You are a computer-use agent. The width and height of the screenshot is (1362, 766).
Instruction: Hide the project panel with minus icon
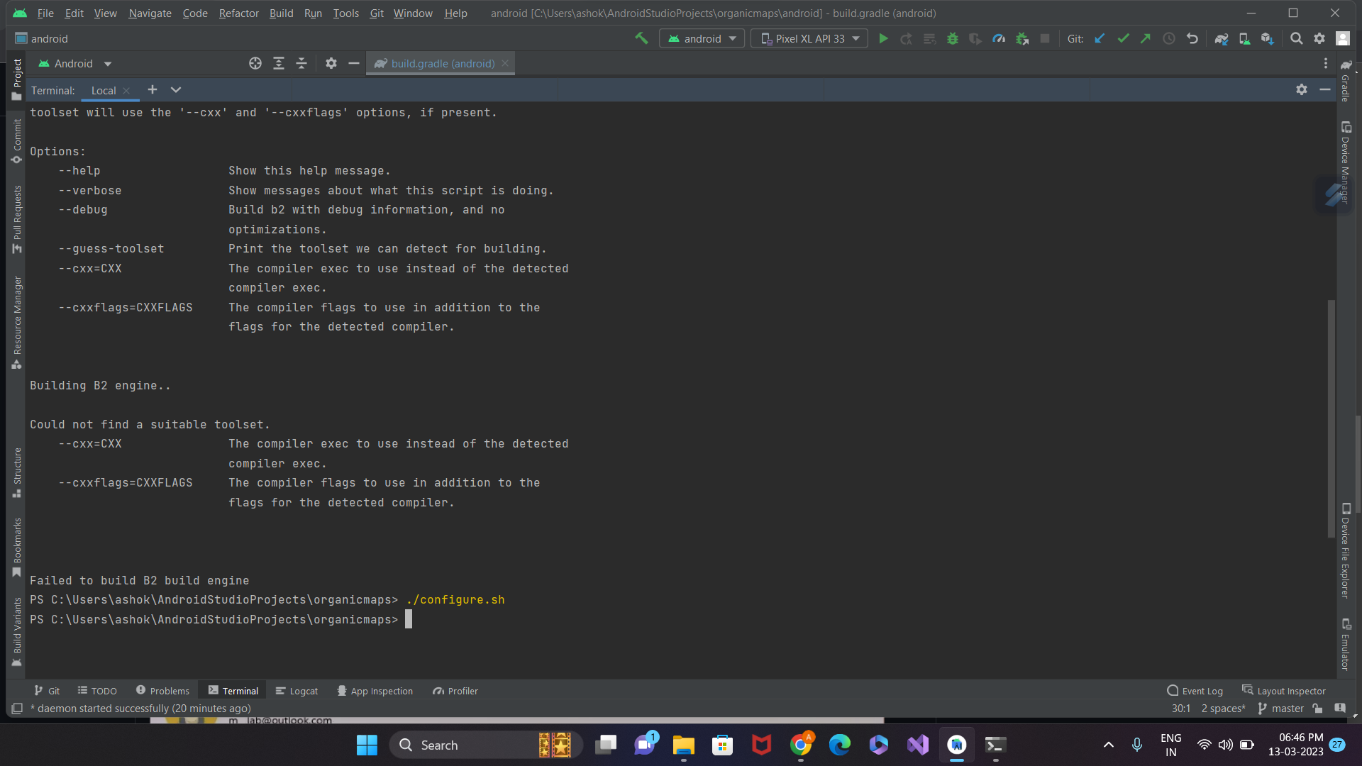click(x=354, y=63)
